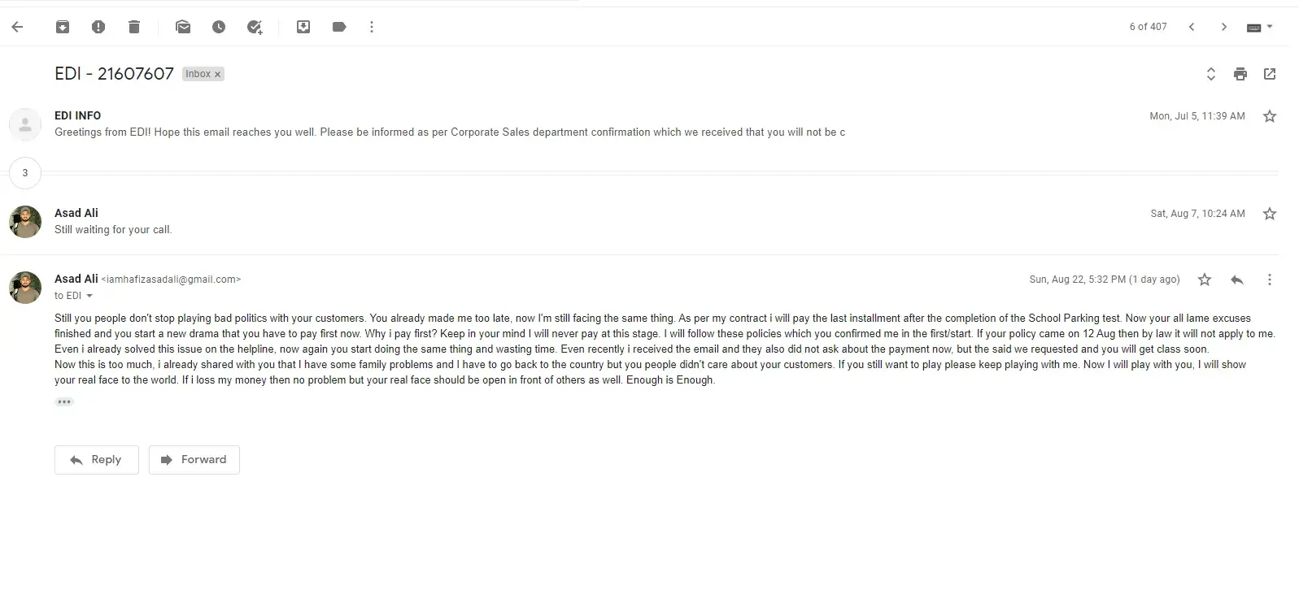
Task: Show recipient details next to 'to EDI'
Action: tap(89, 296)
